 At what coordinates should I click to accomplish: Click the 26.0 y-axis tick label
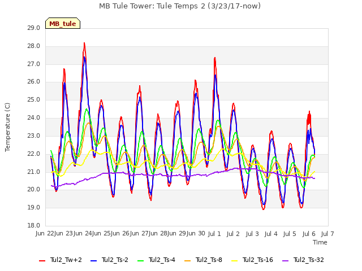(x=34, y=82)
